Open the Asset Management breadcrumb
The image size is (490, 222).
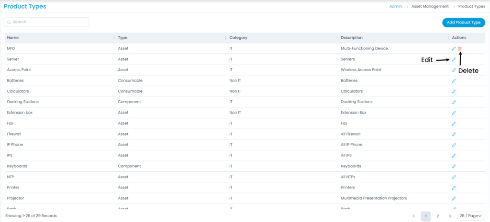tap(430, 6)
